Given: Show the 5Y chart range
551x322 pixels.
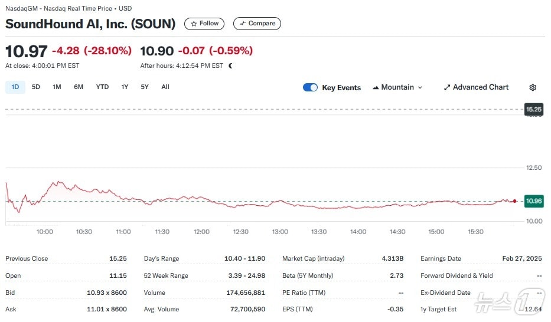Looking at the screenshot, I should (x=145, y=87).
